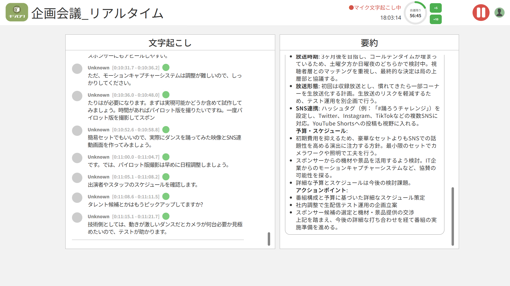Toggle the green dot on the 0:10:52 utterance

click(x=166, y=129)
